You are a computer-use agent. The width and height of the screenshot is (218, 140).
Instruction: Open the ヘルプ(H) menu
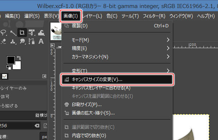coord(206,16)
